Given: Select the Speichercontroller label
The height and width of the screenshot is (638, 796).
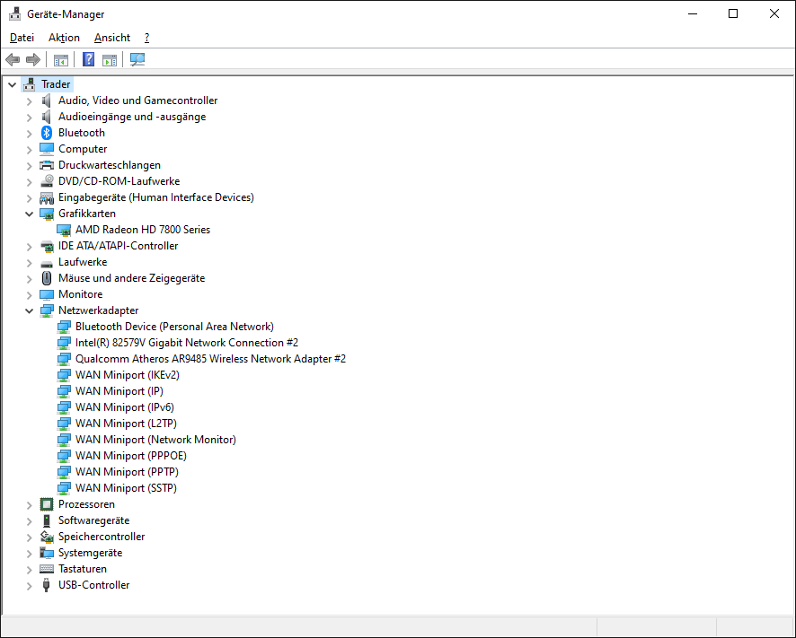Looking at the screenshot, I should (x=102, y=537).
